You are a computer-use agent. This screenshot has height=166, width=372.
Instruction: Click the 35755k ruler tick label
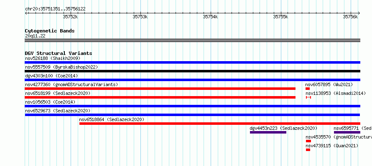click(x=280, y=17)
